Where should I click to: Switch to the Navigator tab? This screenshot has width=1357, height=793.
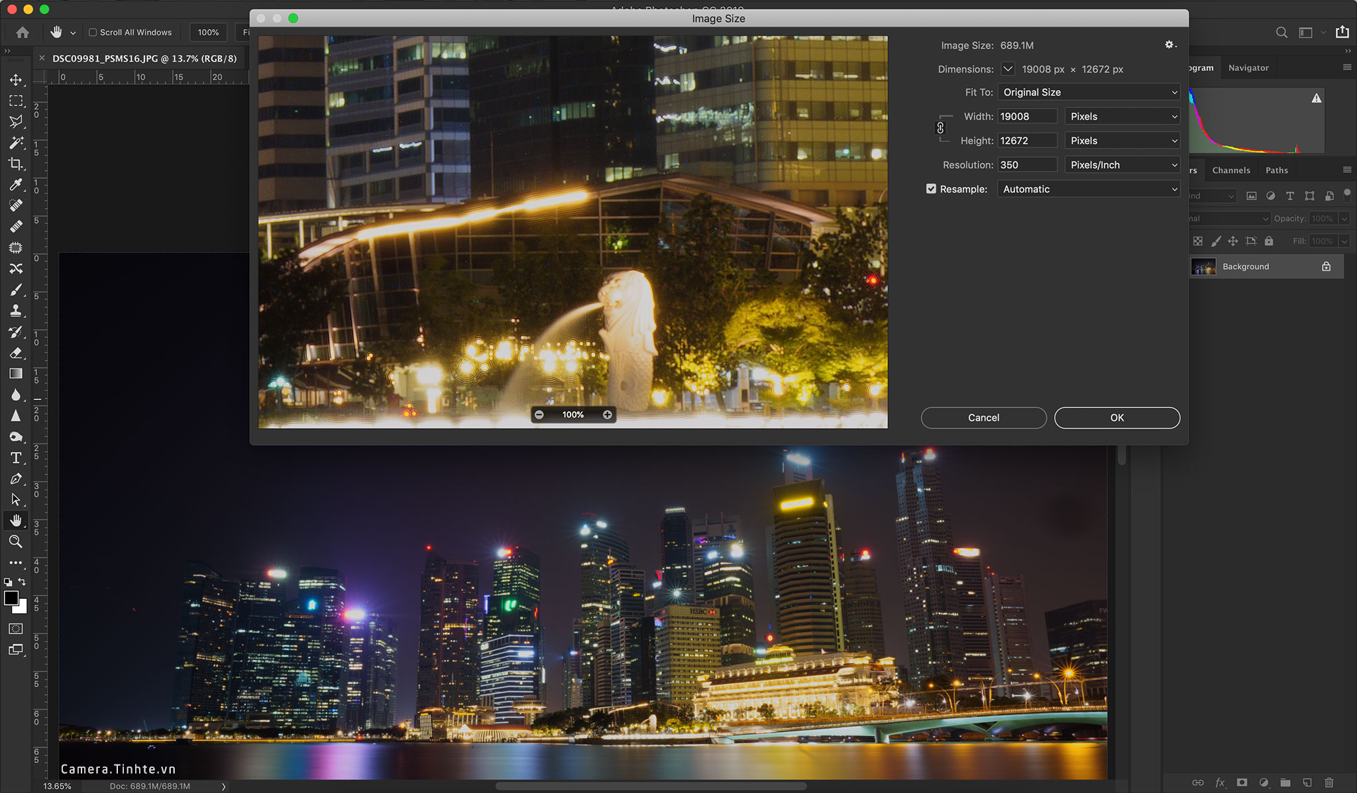[x=1248, y=68]
